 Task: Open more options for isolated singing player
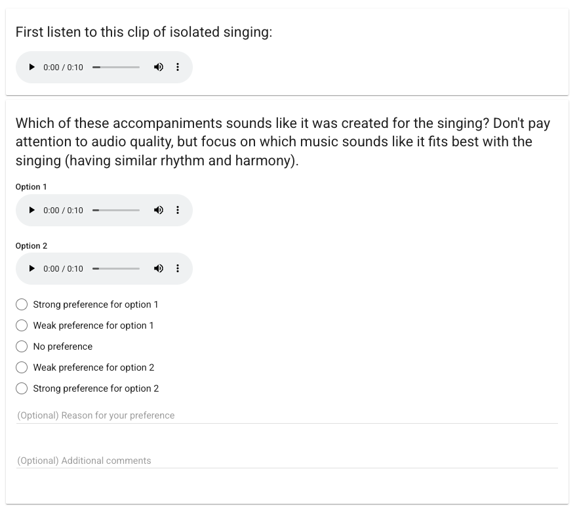click(178, 67)
